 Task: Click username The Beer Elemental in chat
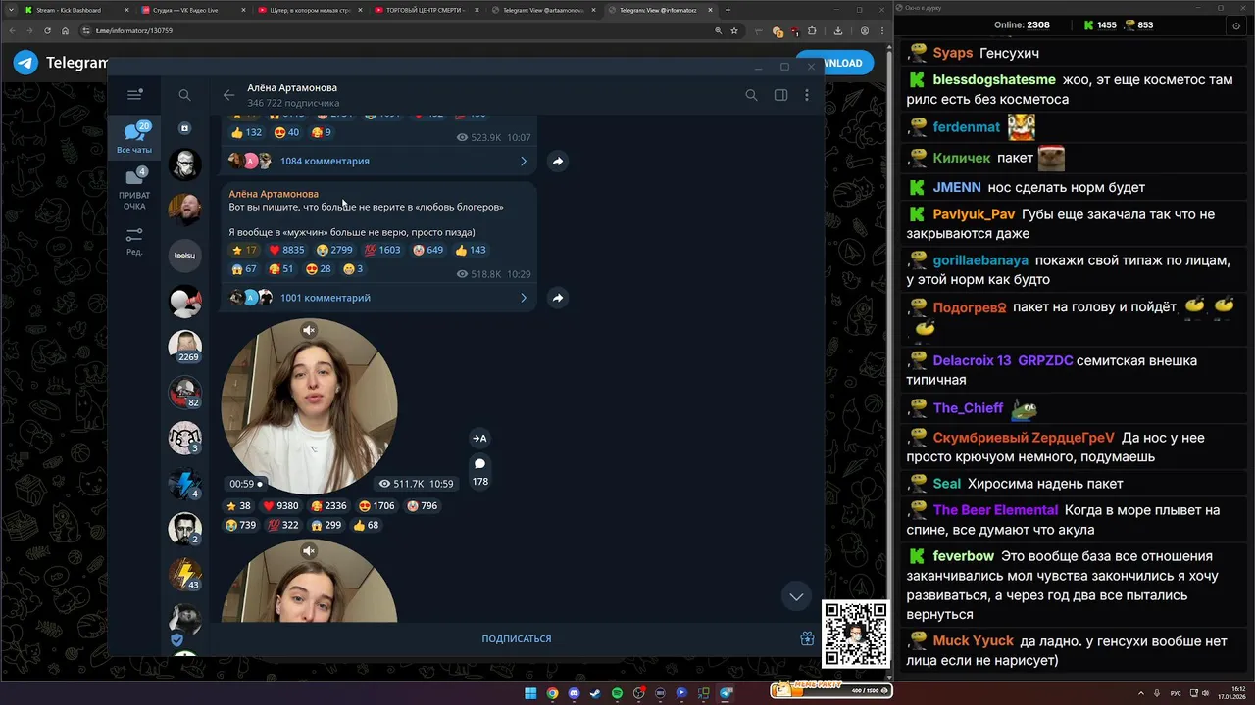click(x=995, y=510)
